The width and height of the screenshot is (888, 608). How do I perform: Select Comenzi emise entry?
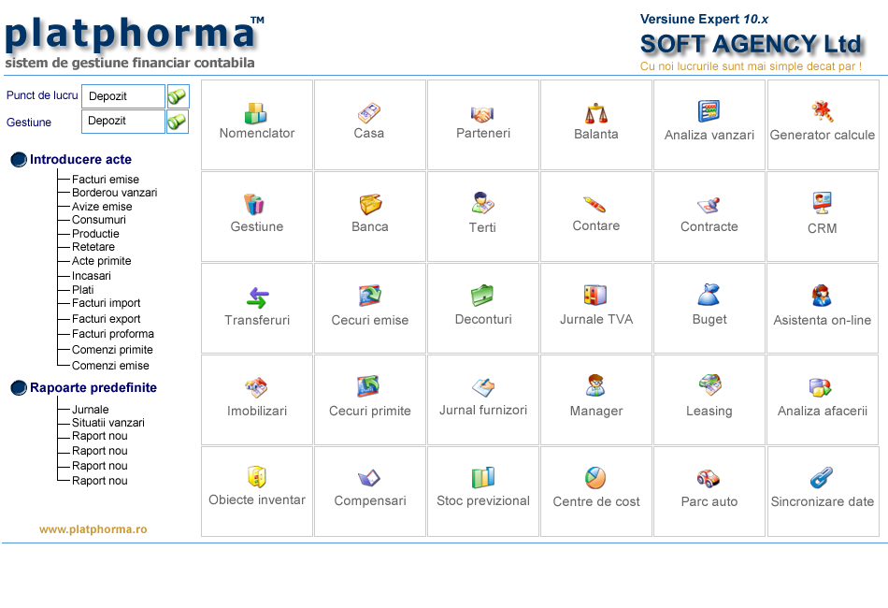(x=110, y=366)
